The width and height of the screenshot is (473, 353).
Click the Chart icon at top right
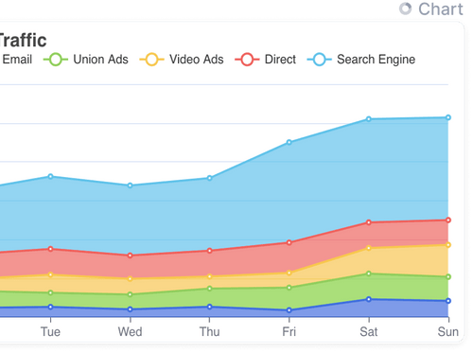[x=405, y=9]
